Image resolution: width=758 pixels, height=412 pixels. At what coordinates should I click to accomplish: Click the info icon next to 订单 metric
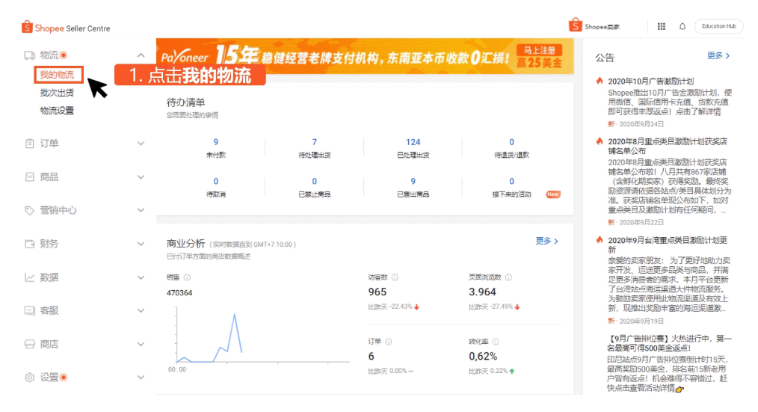click(389, 342)
